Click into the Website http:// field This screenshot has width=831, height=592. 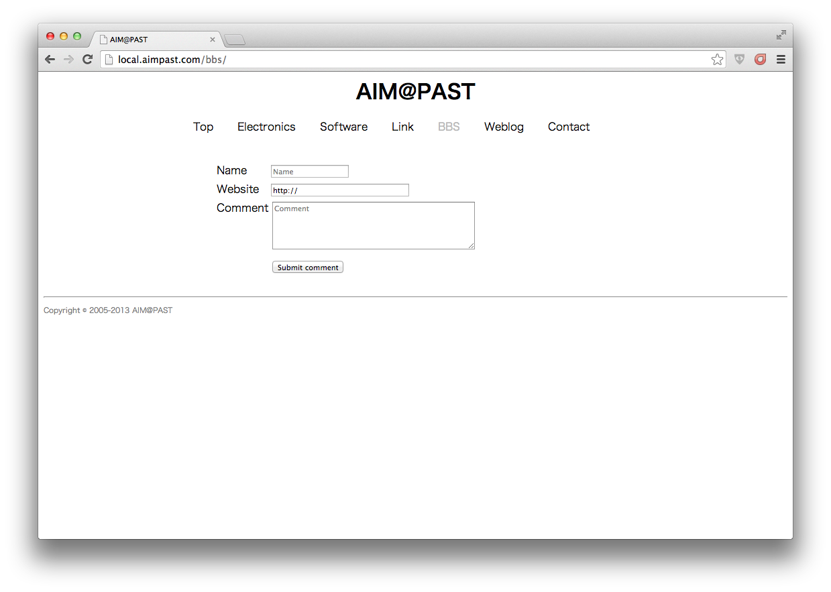pos(340,190)
